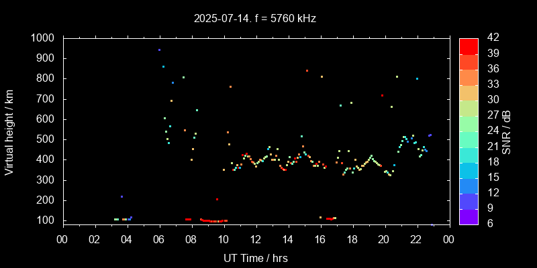Click the red 39–42 dB colorbar segment

pyautogui.click(x=469, y=46)
